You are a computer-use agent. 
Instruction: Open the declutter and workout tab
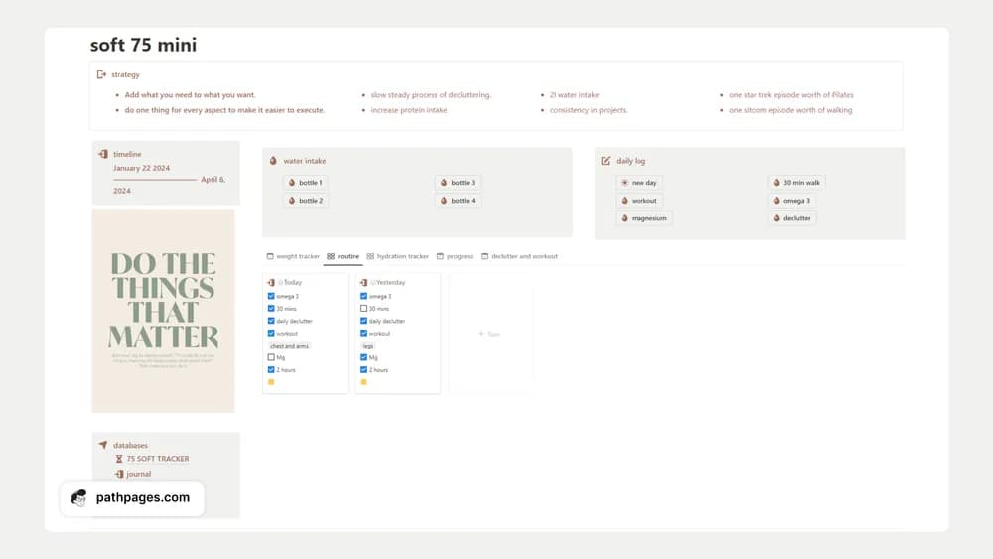519,256
